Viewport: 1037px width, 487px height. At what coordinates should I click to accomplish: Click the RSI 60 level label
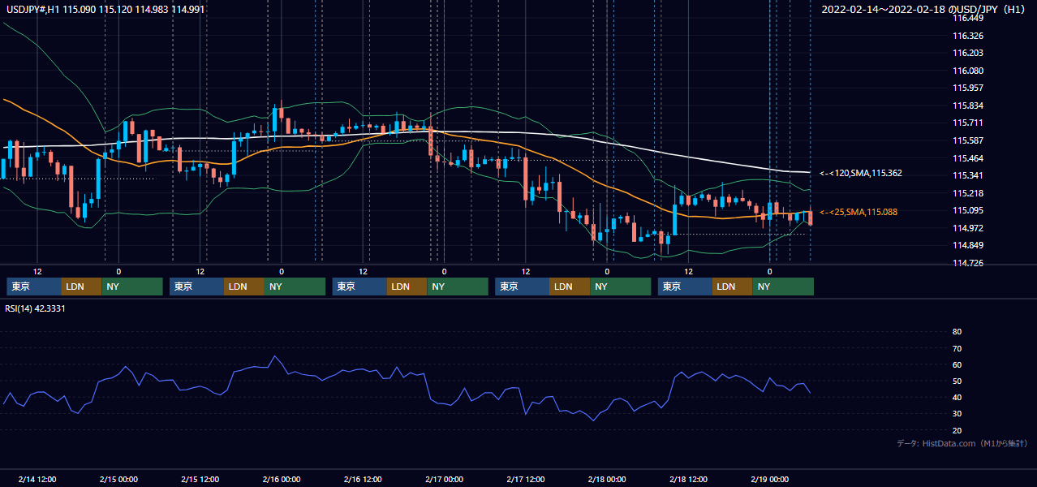click(x=957, y=364)
